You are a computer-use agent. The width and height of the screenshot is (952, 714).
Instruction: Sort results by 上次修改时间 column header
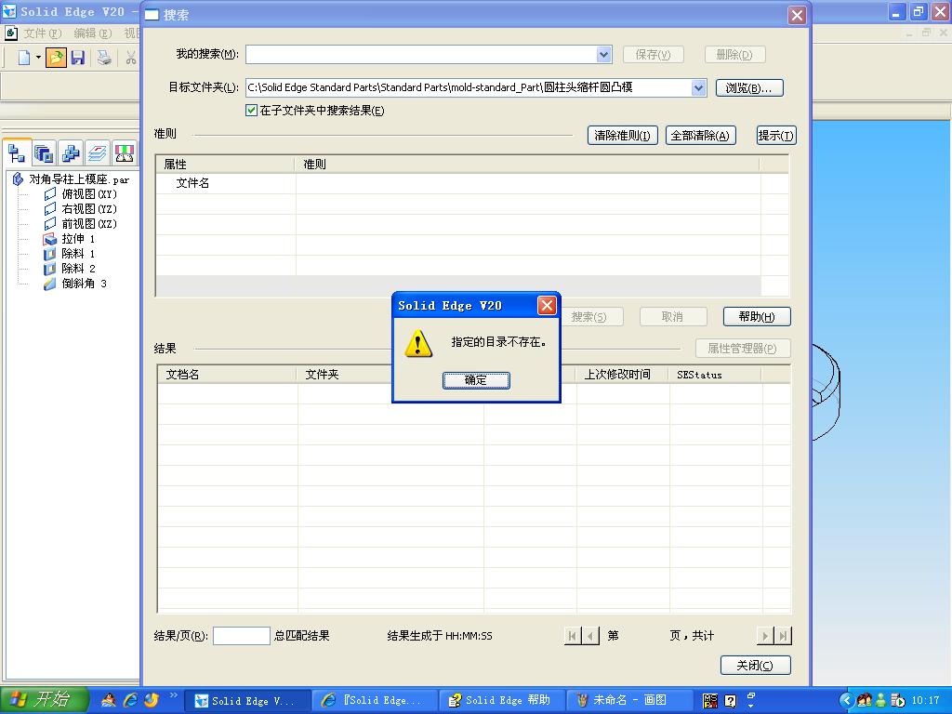pos(622,375)
